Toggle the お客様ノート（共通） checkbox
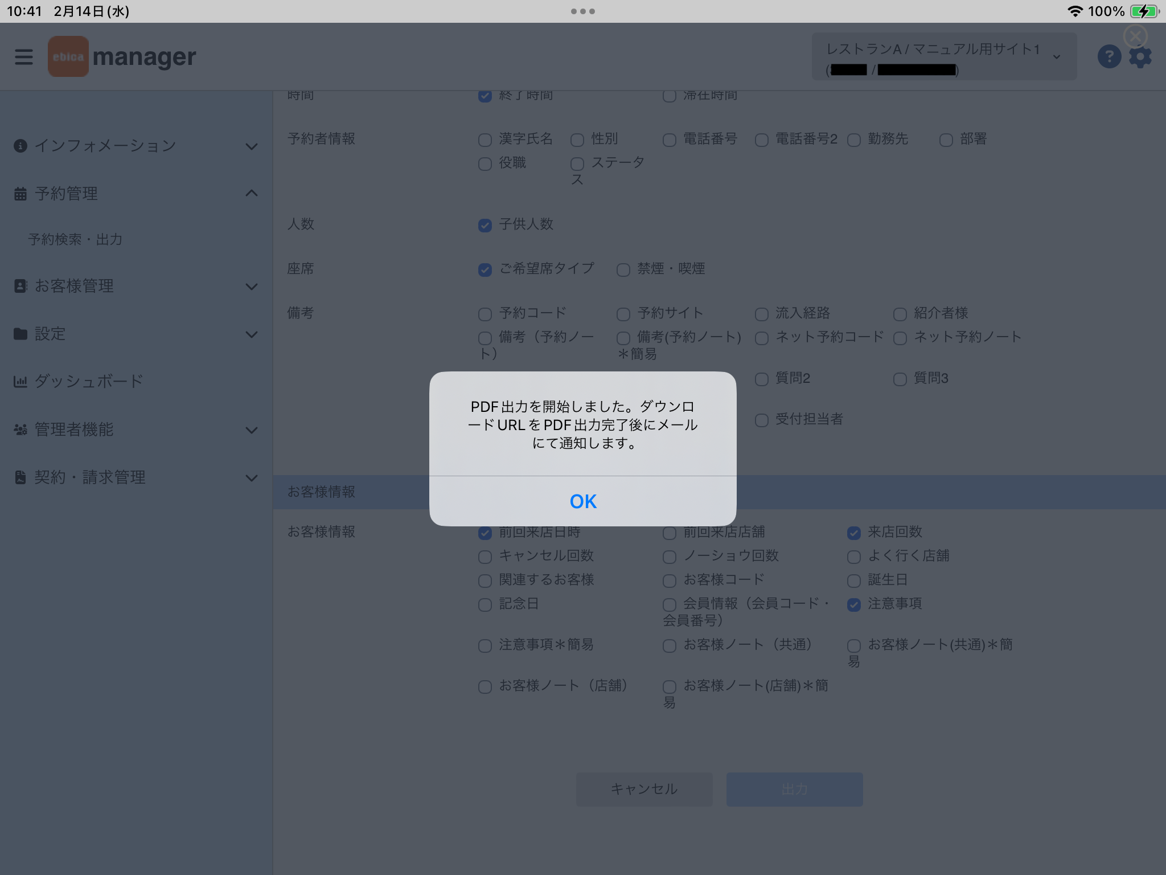The width and height of the screenshot is (1166, 875). tap(670, 646)
